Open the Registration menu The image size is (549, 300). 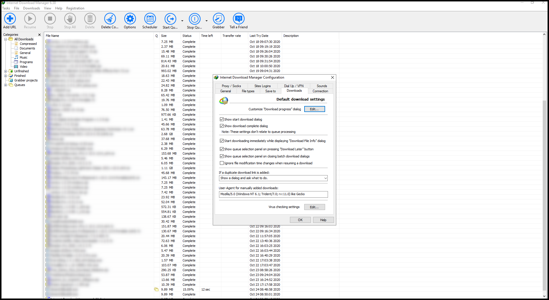(75, 8)
